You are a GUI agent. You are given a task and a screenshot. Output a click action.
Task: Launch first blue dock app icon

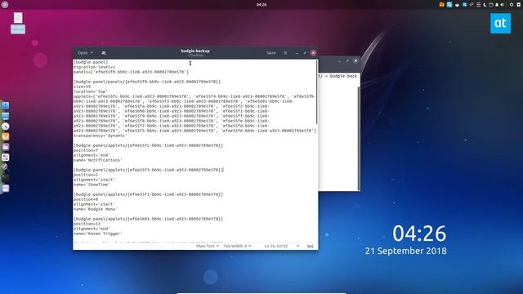coord(6,105)
